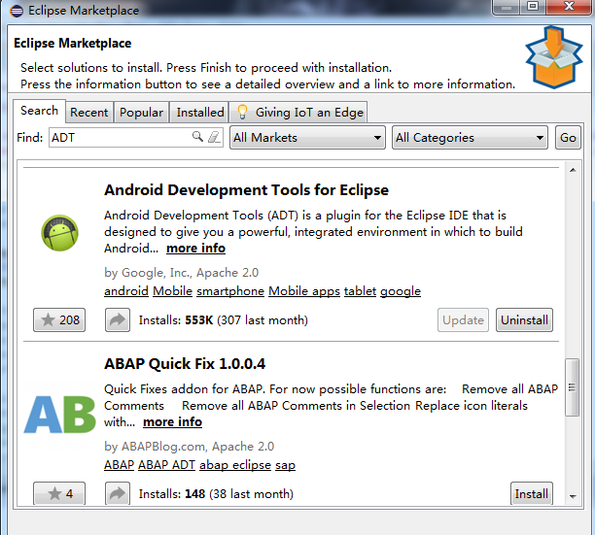Click the android tag link

[126, 291]
